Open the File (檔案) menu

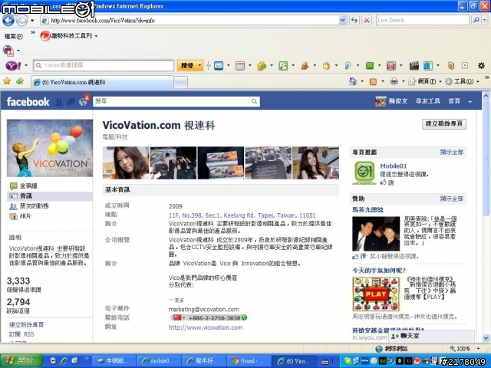(x=14, y=36)
